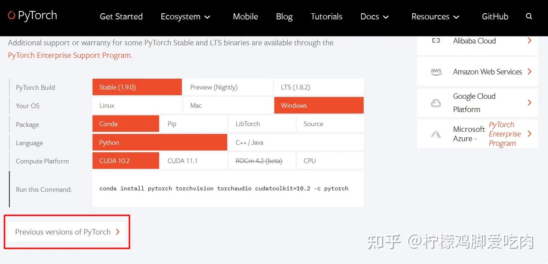Click the conda install command text
The image size is (548, 264).
pos(224,188)
